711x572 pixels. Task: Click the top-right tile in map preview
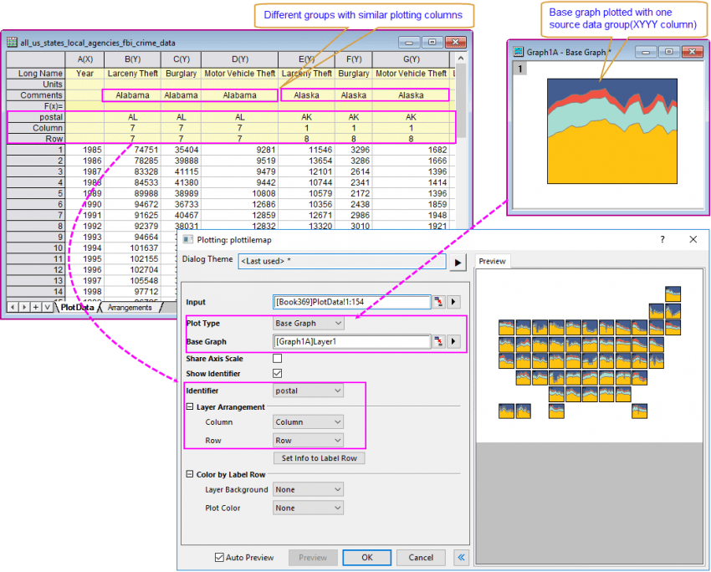673,294
